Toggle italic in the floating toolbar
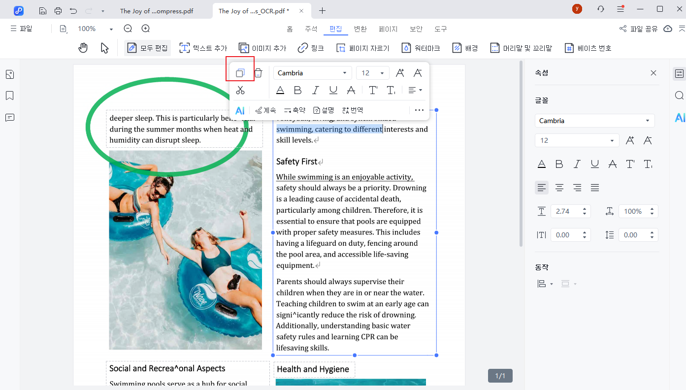 (315, 90)
